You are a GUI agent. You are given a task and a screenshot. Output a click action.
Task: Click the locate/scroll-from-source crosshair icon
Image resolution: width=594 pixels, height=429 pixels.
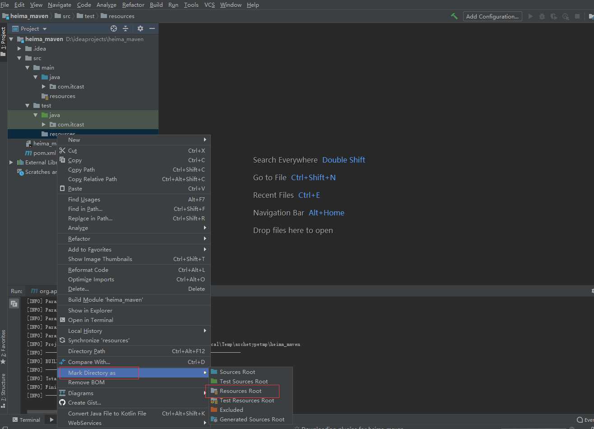coord(114,28)
